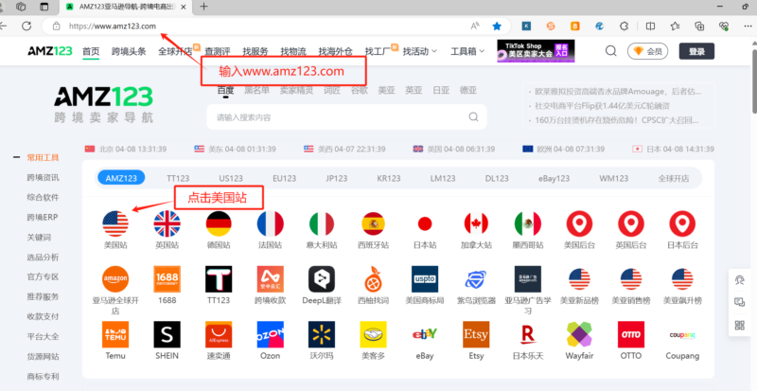Switch to the WM123 tab

coord(613,178)
